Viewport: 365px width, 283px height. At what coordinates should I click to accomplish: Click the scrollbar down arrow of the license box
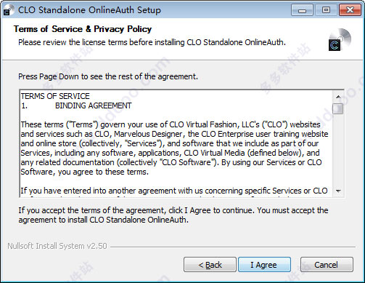[338, 191]
